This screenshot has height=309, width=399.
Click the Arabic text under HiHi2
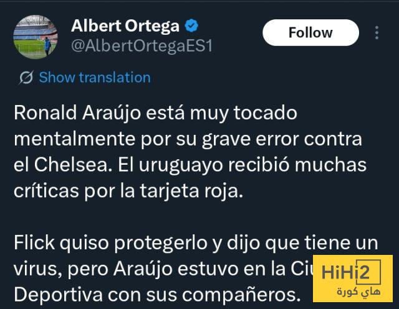pyautogui.click(x=359, y=292)
